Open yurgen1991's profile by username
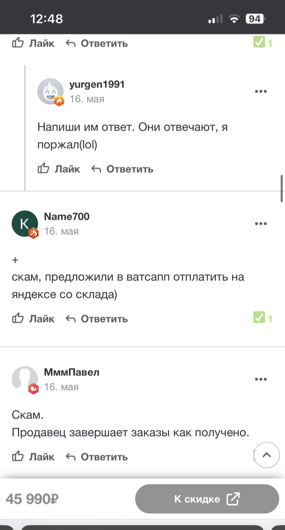Screen dimensions: 285x530 [x=97, y=85]
